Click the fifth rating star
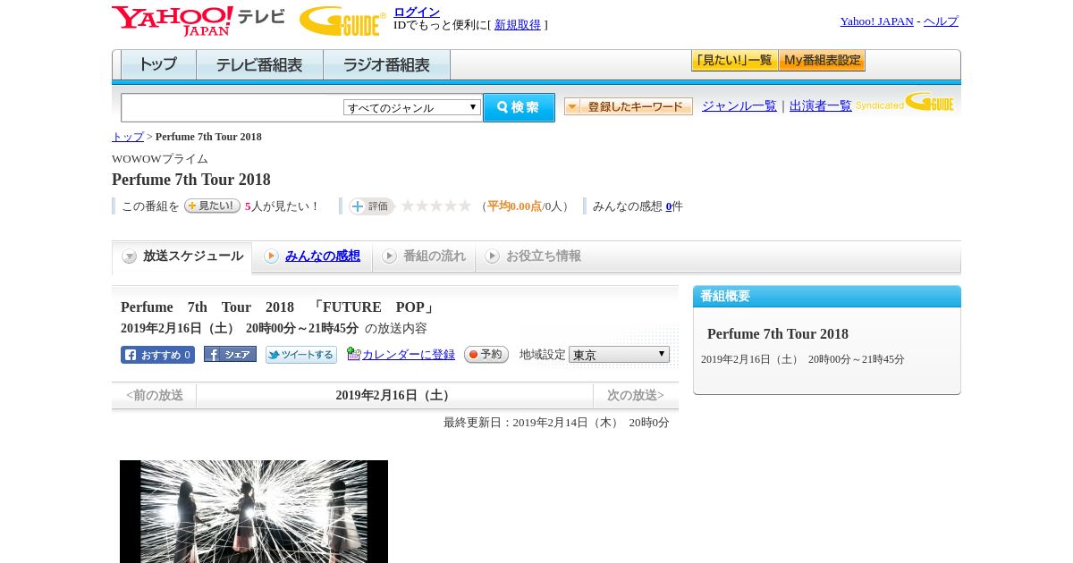Screen dimensions: 1073x563 (x=465, y=206)
